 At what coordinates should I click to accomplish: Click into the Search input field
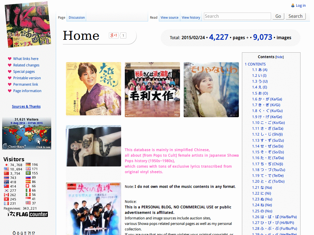237,16
